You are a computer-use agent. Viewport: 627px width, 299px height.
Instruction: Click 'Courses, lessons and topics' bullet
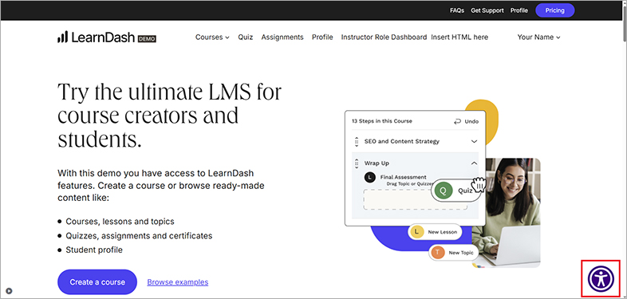click(120, 222)
